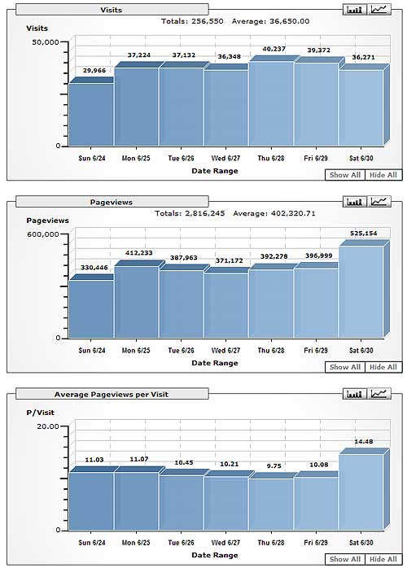Click the Average Pageviews per Visit title tab
Image resolution: width=407 pixels, height=568 pixels.
pyautogui.click(x=112, y=394)
